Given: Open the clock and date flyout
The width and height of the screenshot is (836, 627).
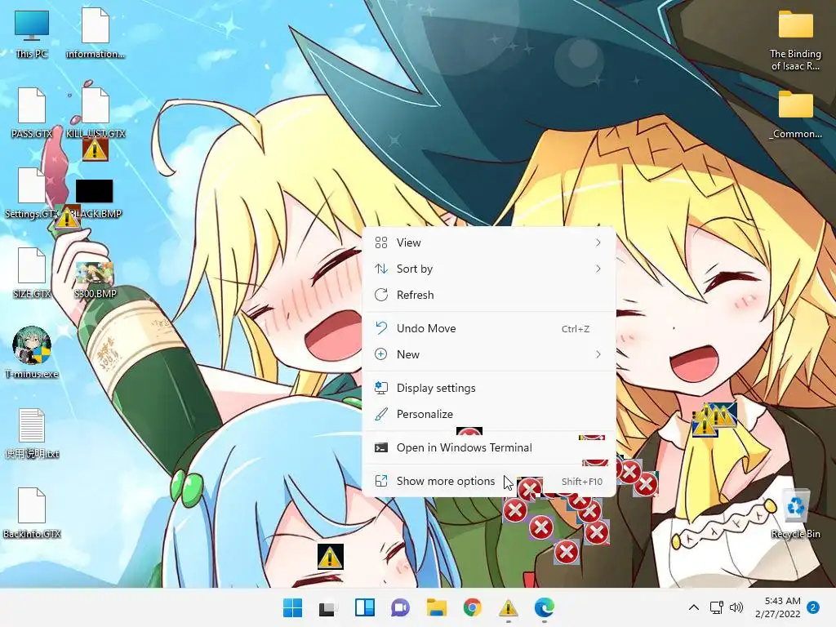Looking at the screenshot, I should tap(778, 607).
